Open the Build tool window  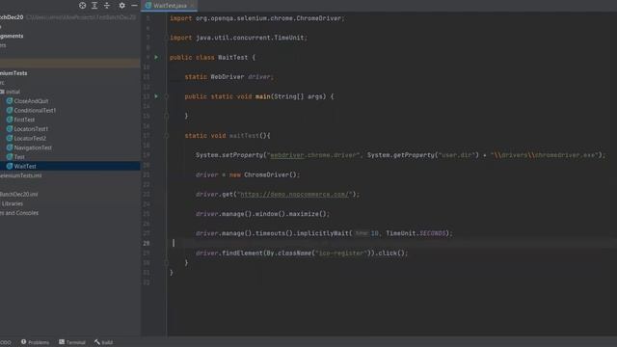pyautogui.click(x=103, y=342)
